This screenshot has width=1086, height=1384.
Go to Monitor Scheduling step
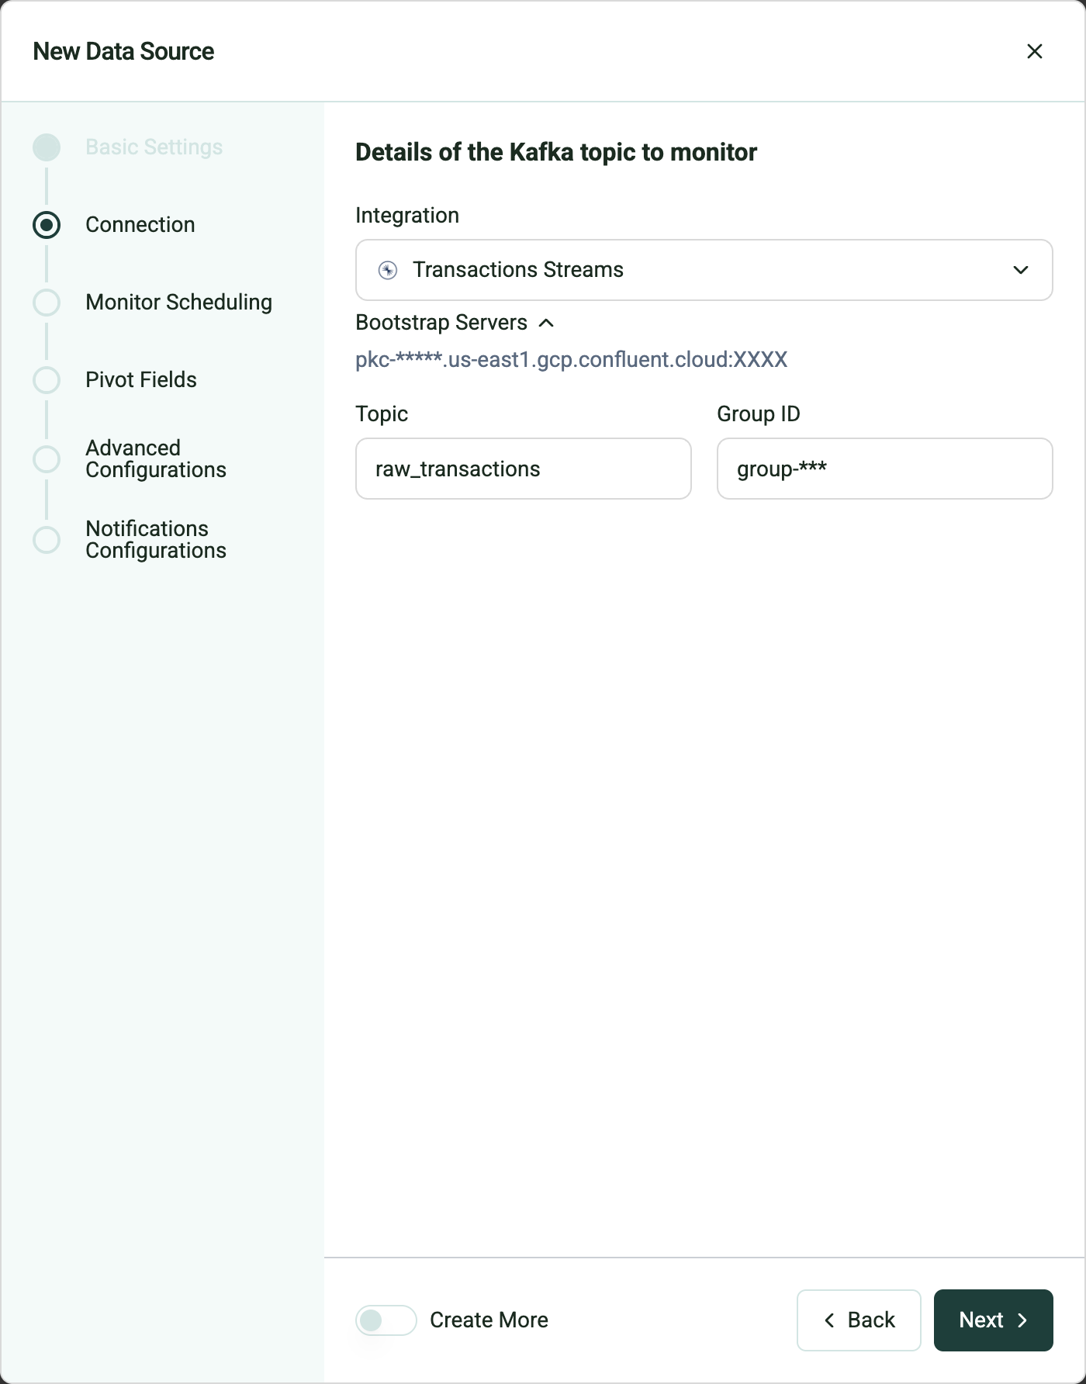click(178, 303)
